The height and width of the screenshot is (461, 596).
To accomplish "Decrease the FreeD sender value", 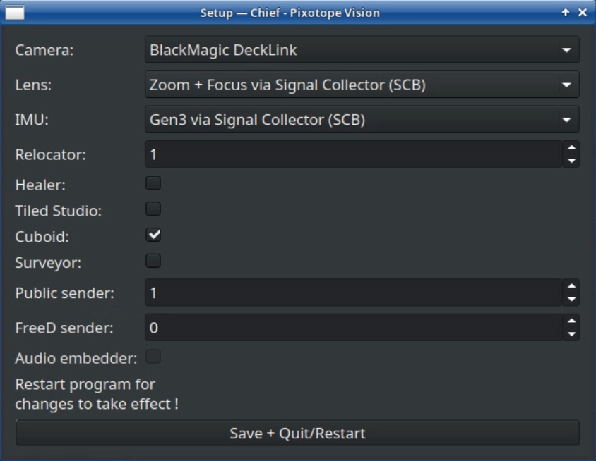I will pyautogui.click(x=571, y=334).
